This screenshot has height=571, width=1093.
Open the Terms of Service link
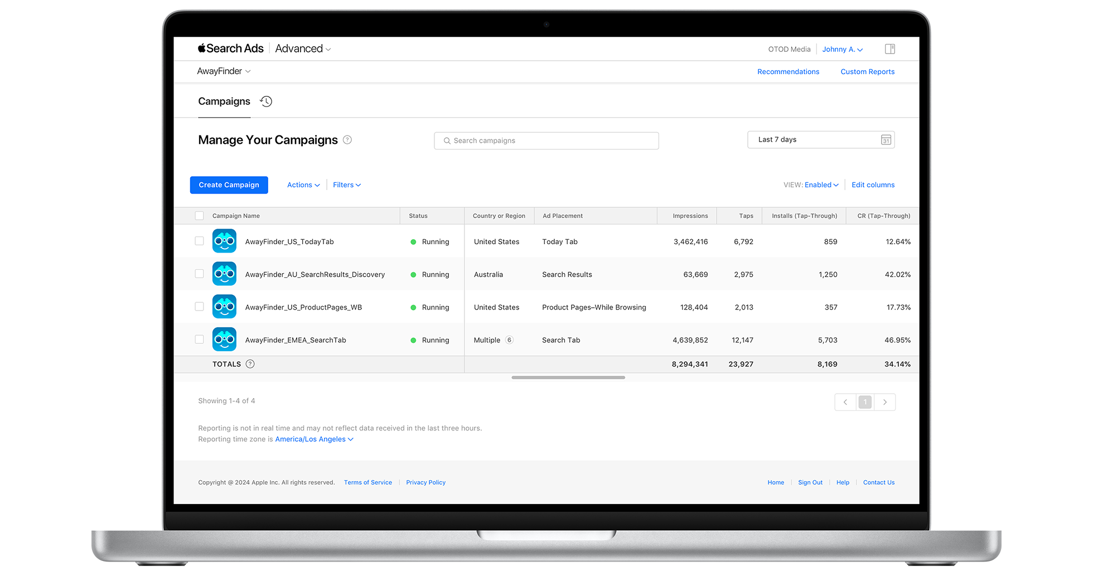(x=368, y=483)
